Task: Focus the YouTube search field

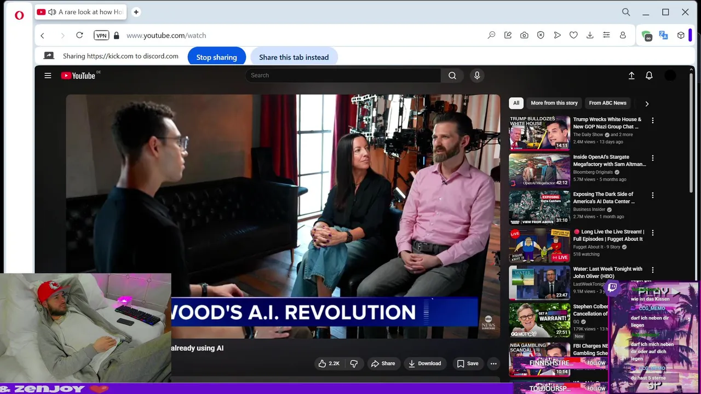Action: 343,76
